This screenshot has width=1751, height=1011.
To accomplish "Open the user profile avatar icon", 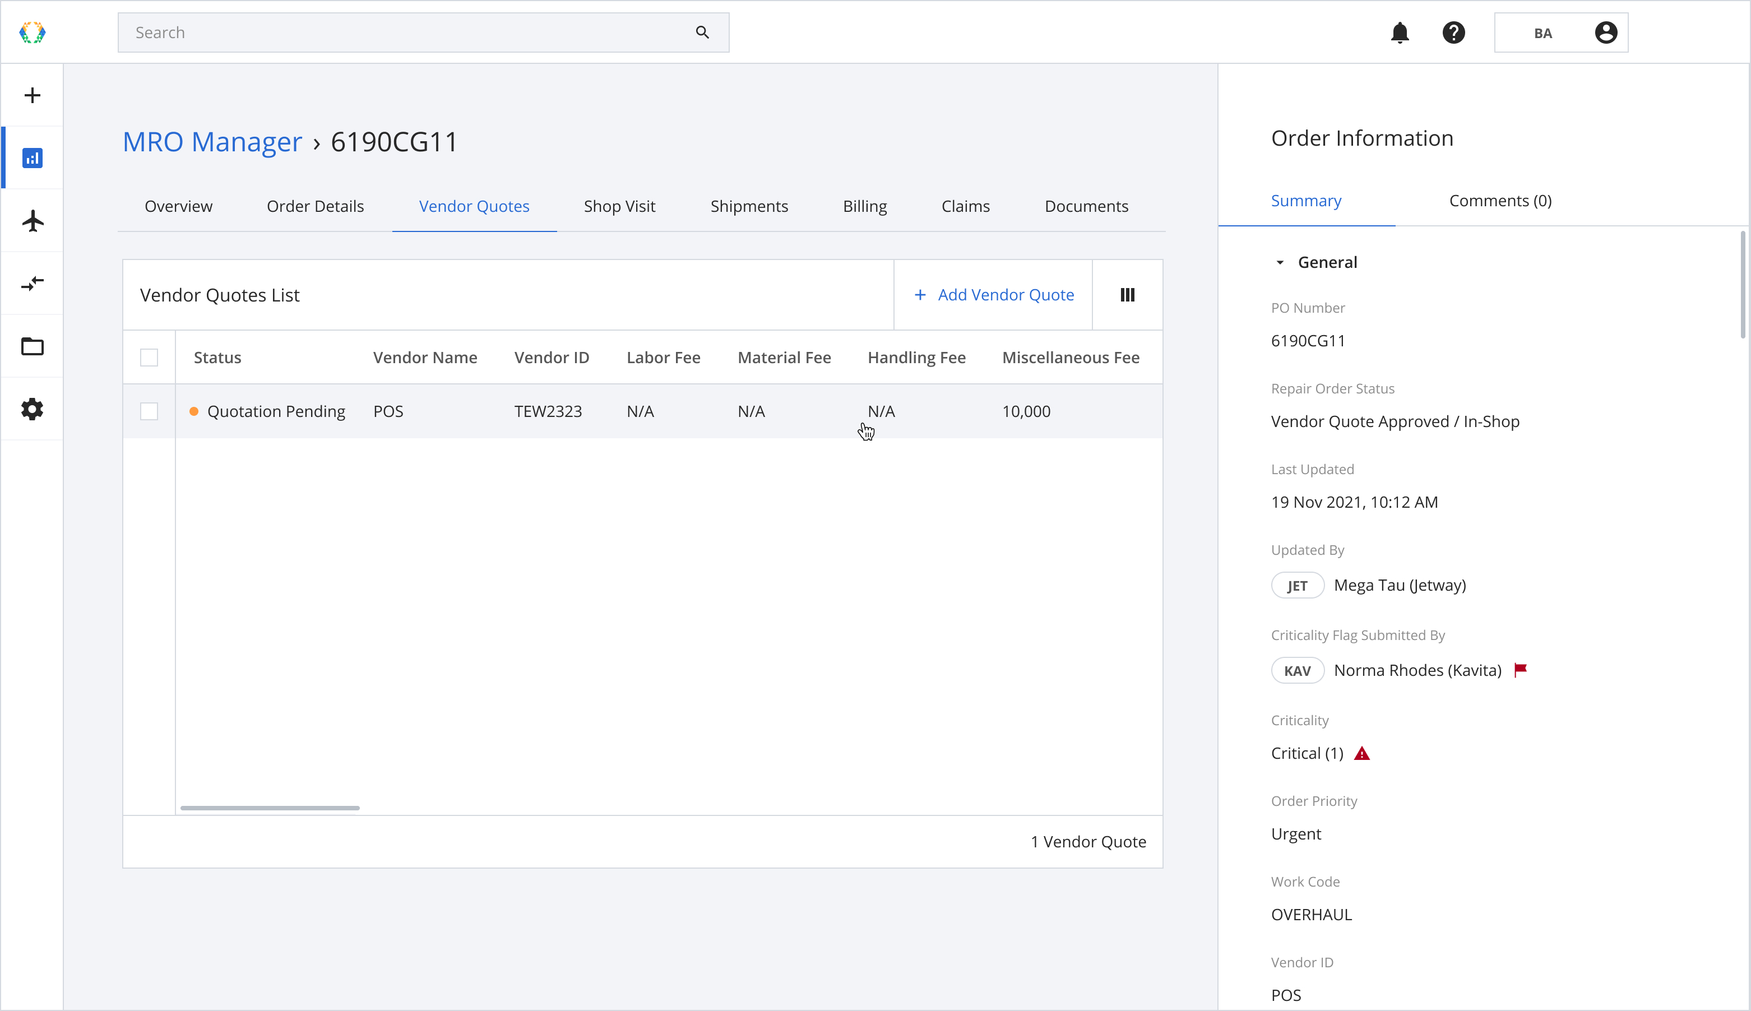I will (x=1605, y=33).
